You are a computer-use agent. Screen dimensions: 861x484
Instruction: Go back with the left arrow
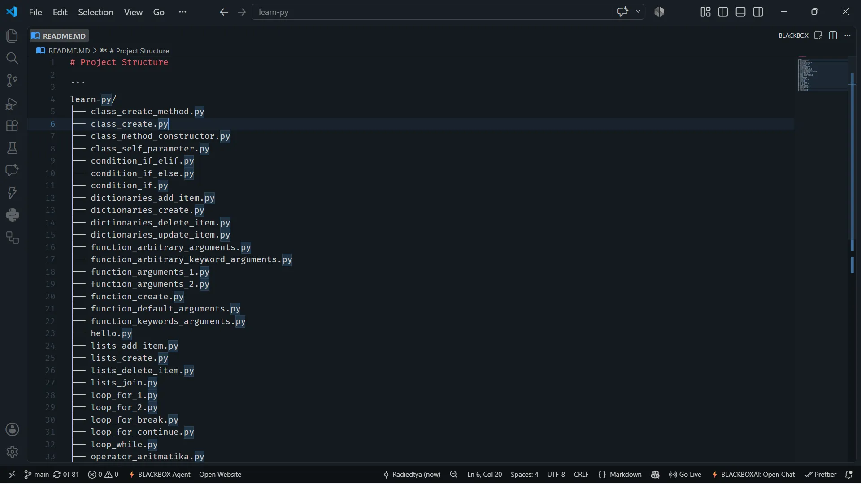click(x=224, y=12)
